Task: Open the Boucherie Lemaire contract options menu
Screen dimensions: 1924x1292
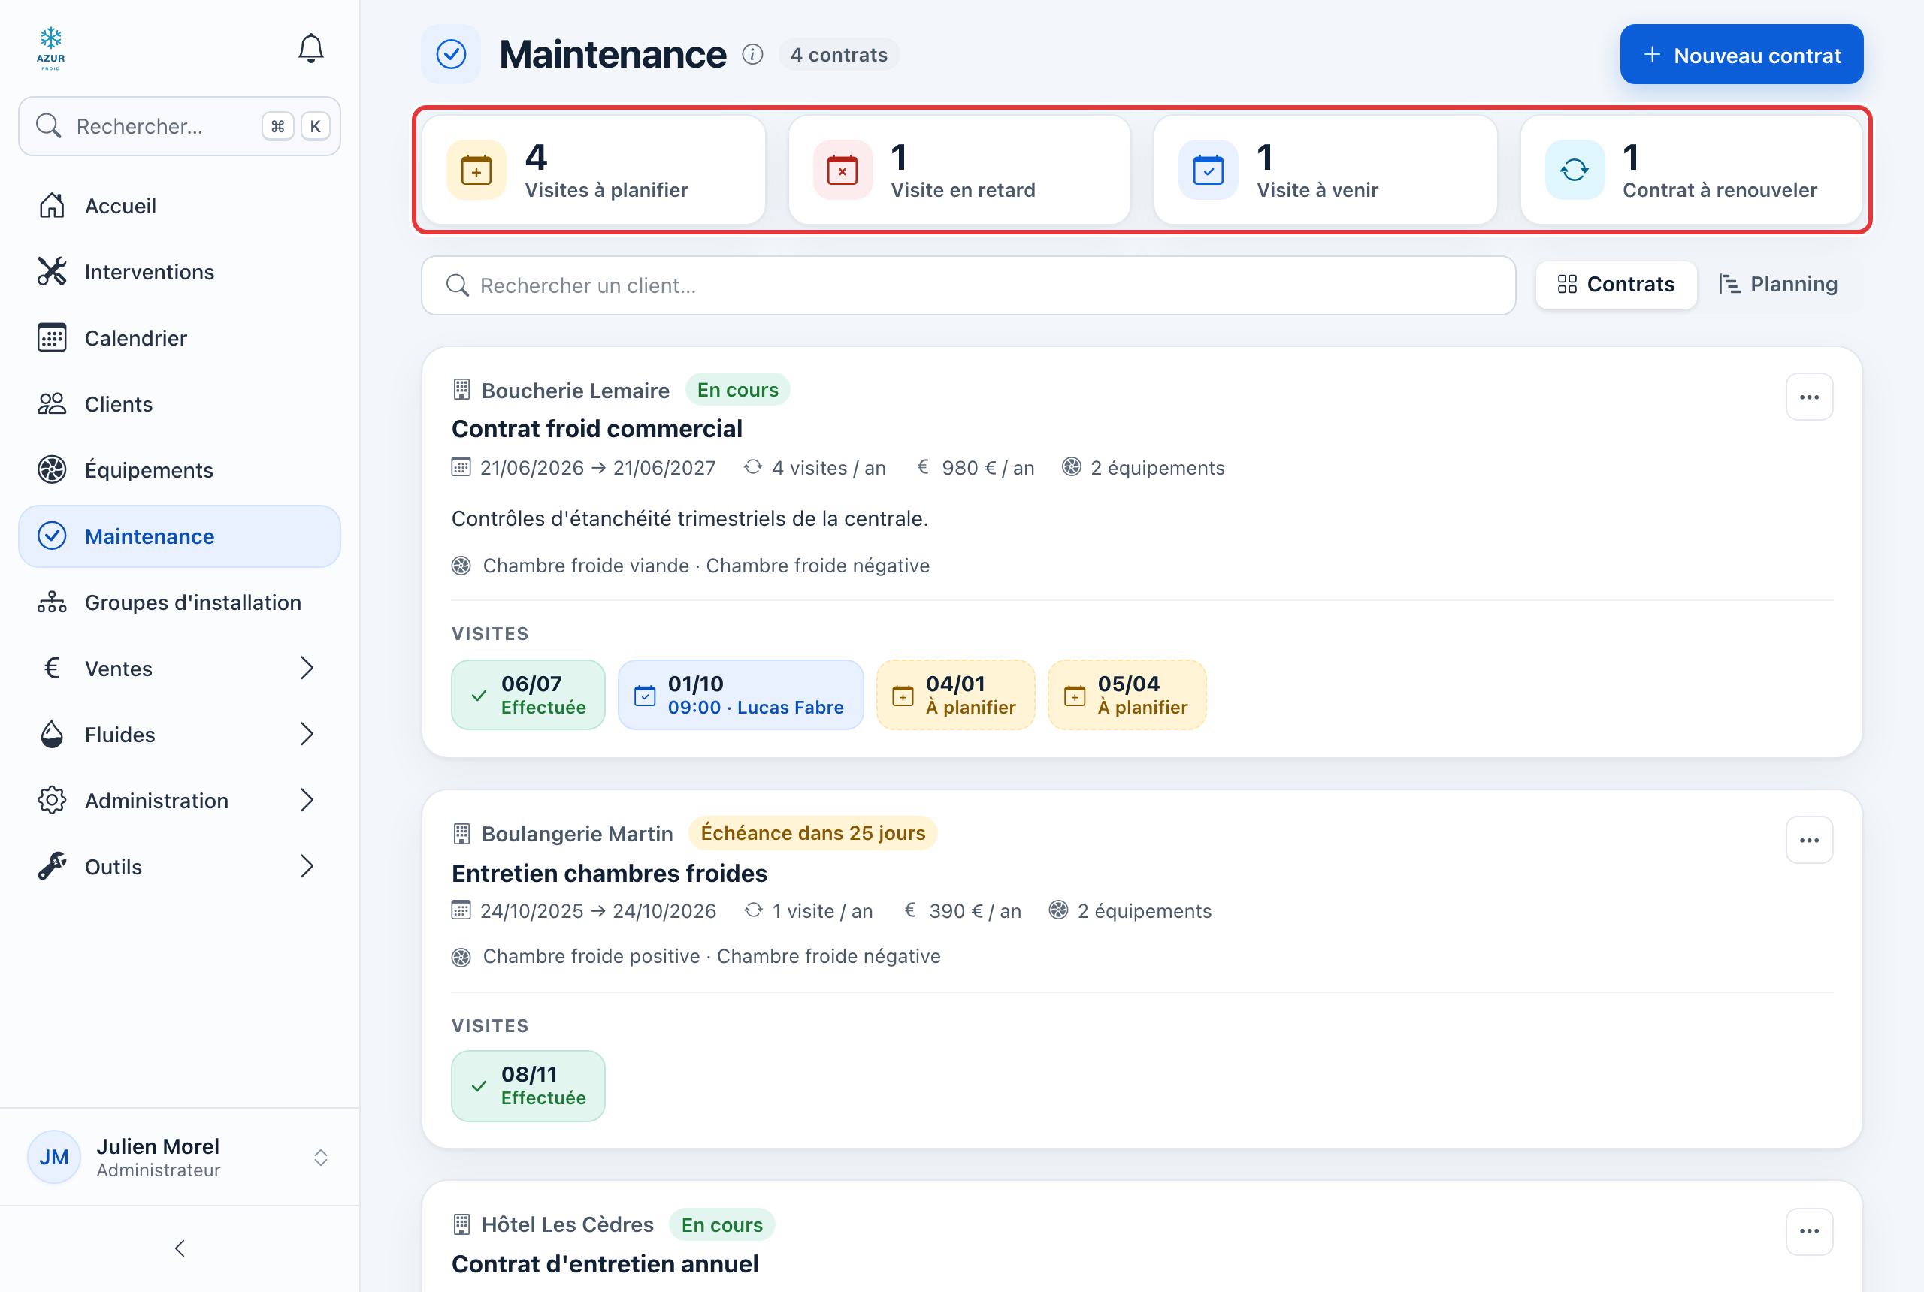Action: [1808, 397]
